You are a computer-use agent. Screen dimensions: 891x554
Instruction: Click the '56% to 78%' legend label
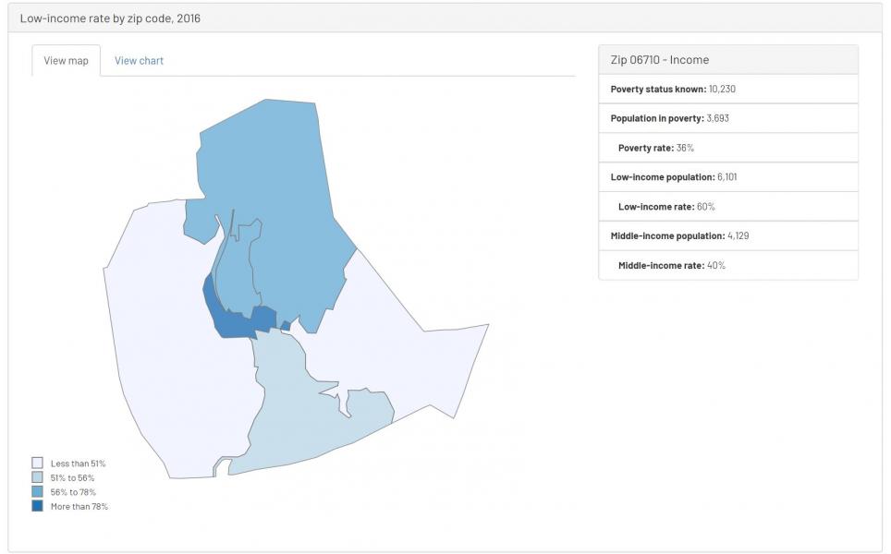click(x=73, y=492)
